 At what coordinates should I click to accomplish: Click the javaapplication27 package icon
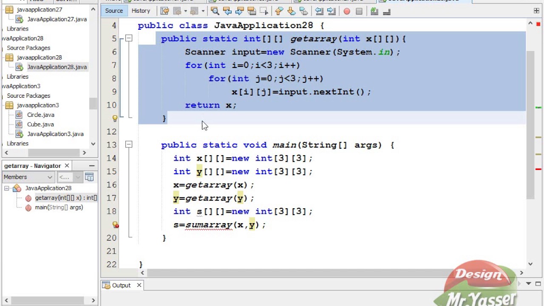pyautogui.click(x=9, y=9)
